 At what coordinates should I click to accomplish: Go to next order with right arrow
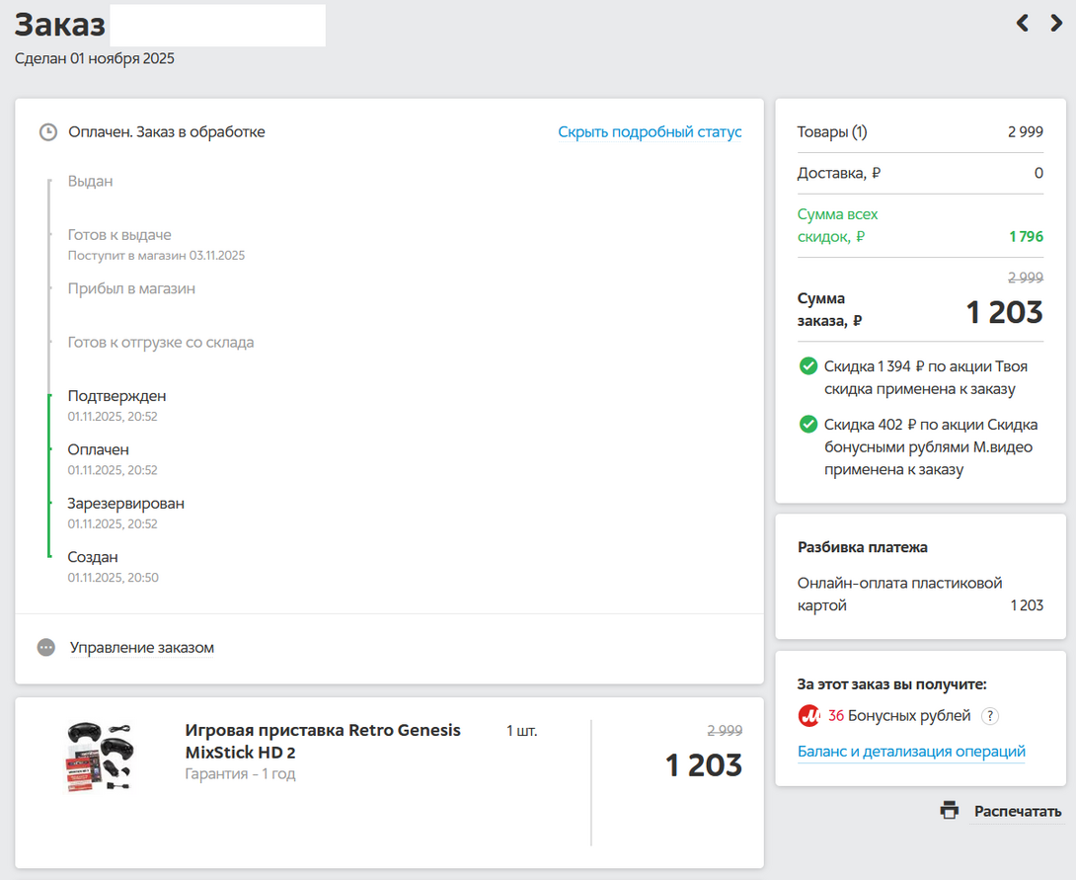click(1056, 23)
